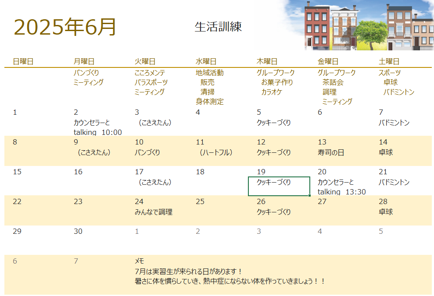Image resolution: width=434 pixels, height=296 pixels.
Task: Select パンづくり under date 10
Action: [x=147, y=152]
